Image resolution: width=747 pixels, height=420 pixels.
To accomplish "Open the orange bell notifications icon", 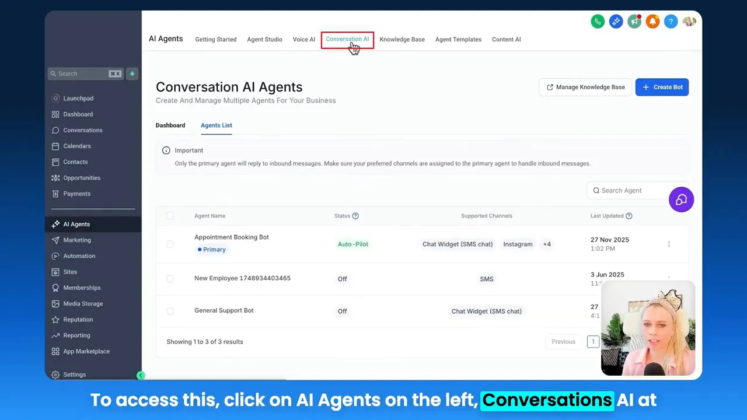I will [x=652, y=22].
